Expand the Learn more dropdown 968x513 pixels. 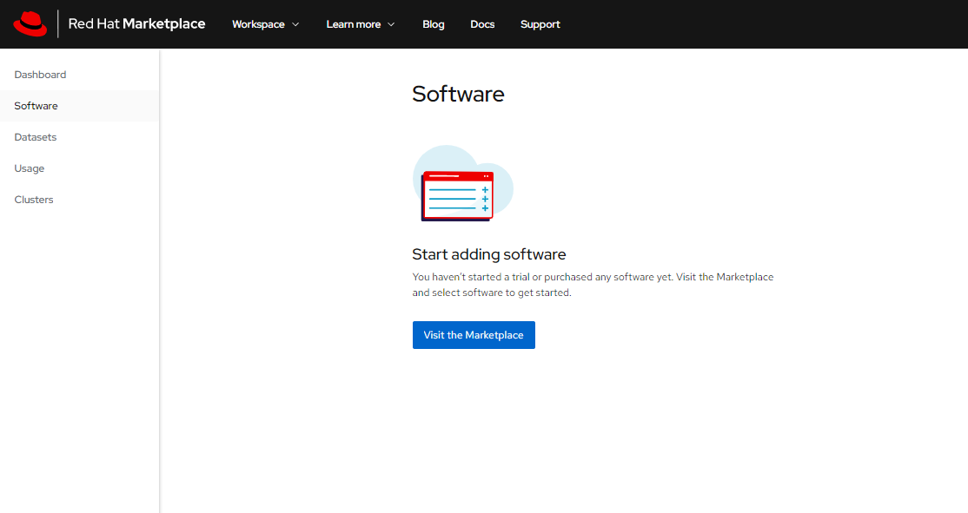click(x=353, y=24)
